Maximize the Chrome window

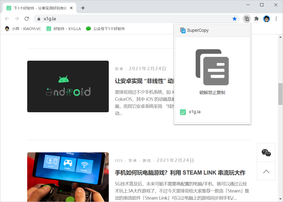(x=262, y=5)
